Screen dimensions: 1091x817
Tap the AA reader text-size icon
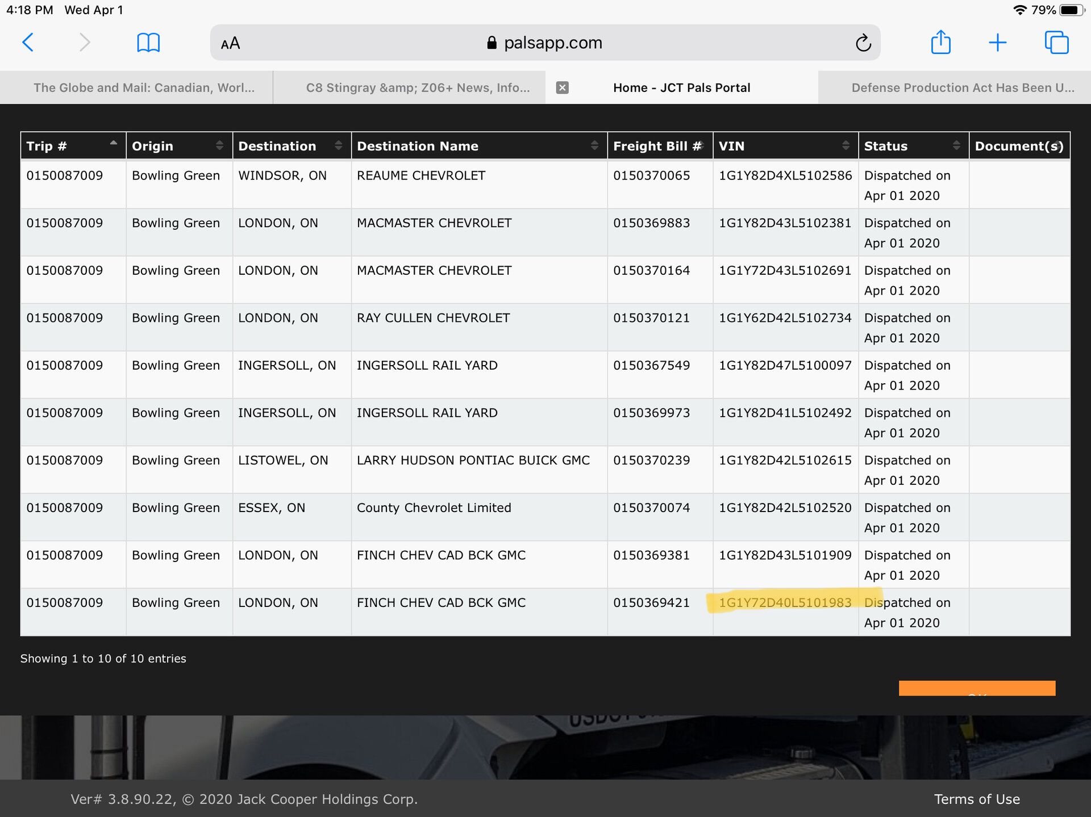pyautogui.click(x=230, y=43)
